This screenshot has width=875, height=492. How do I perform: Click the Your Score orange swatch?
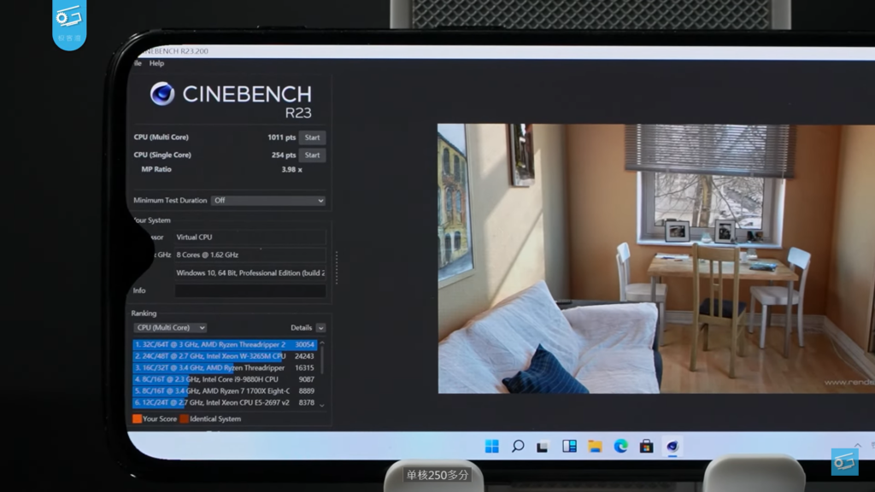click(x=137, y=419)
